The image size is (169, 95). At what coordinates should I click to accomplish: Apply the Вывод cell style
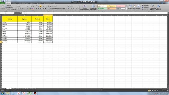(x=121, y=8)
